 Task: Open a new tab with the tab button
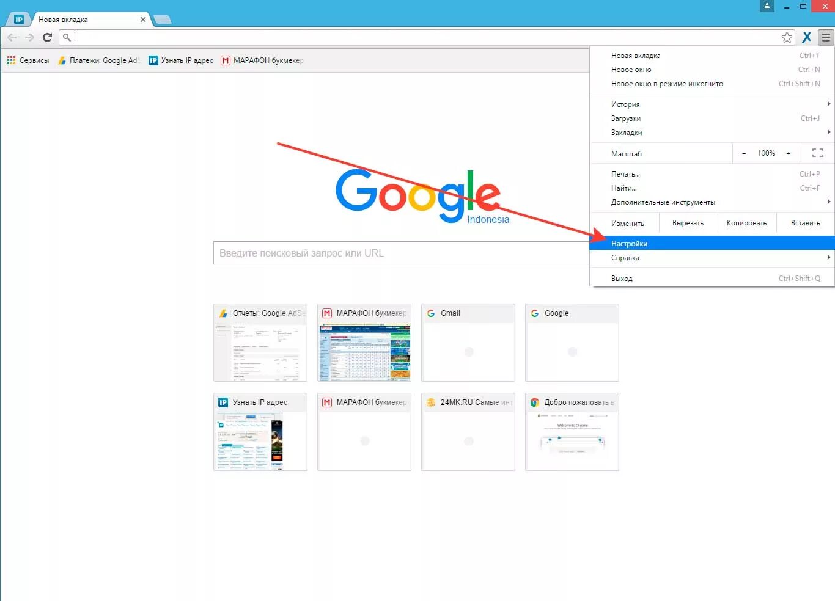point(162,20)
